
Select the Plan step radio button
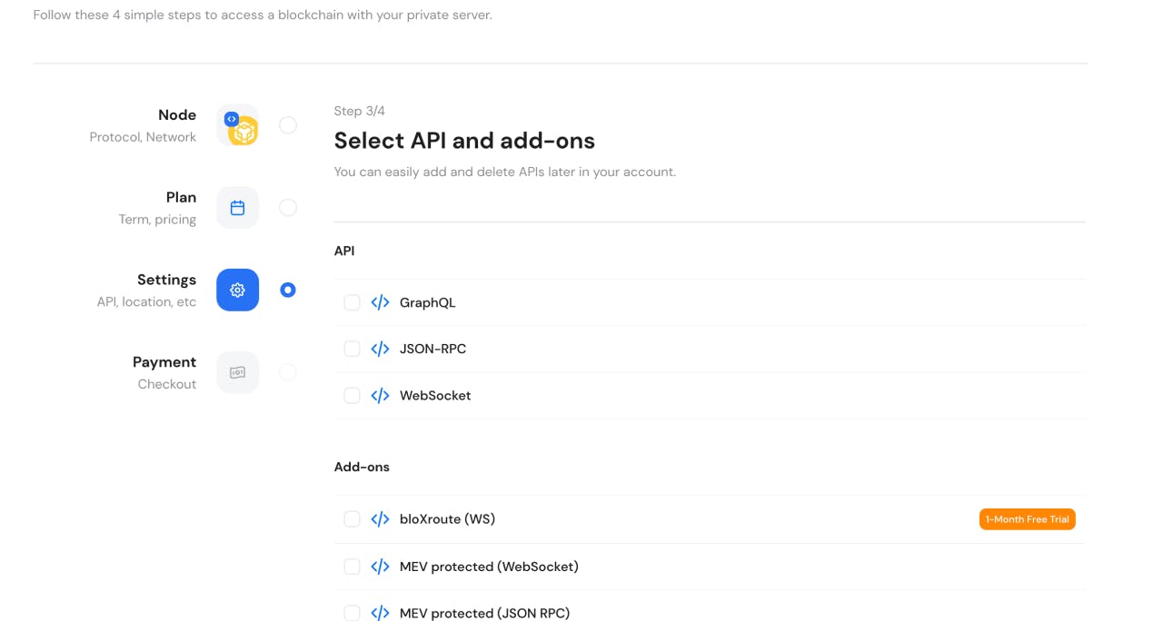point(288,208)
